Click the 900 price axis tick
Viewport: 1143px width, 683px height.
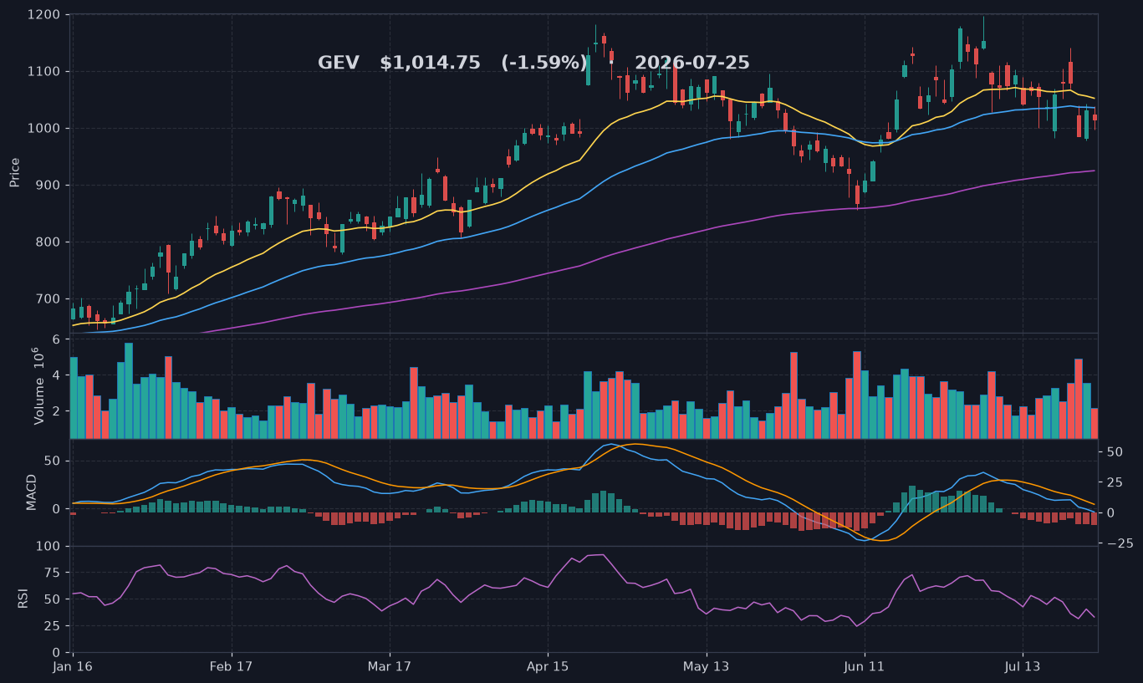[47, 186]
